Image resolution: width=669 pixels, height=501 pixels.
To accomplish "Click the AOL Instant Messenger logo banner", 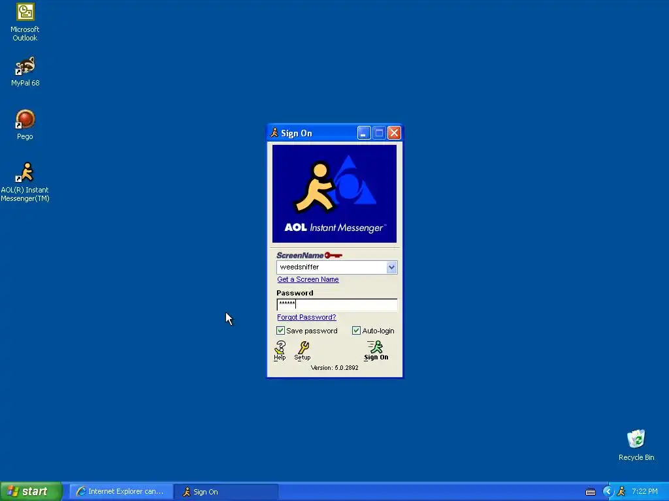I will [334, 194].
